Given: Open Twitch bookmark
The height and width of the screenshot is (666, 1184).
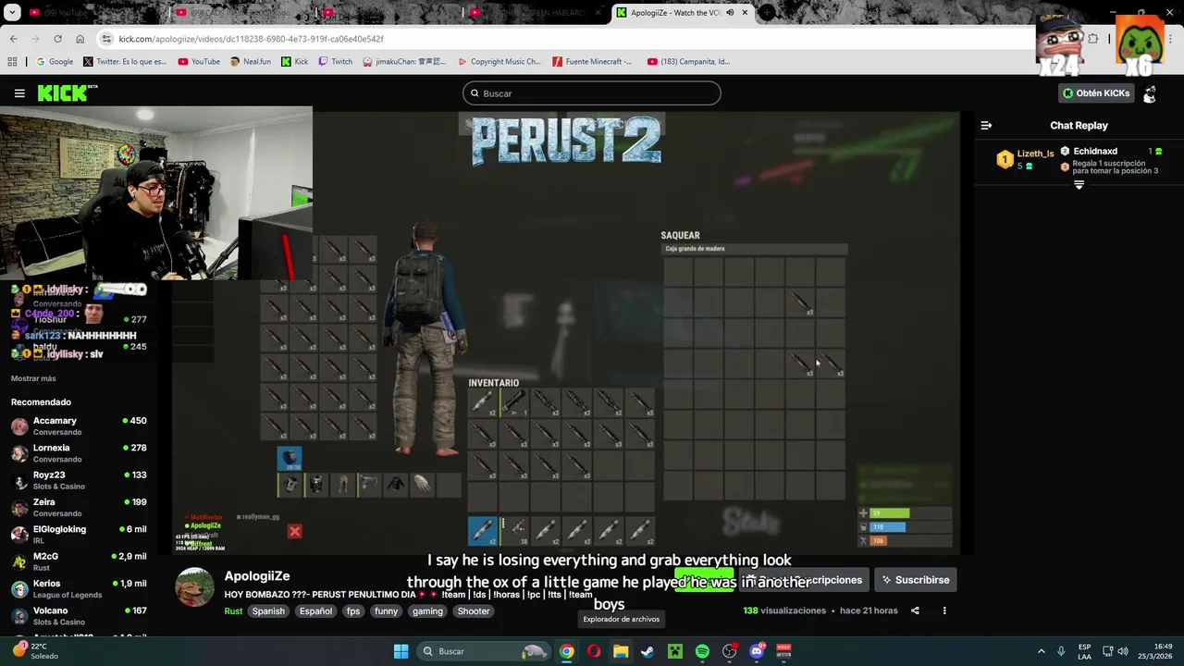Looking at the screenshot, I should pos(335,62).
